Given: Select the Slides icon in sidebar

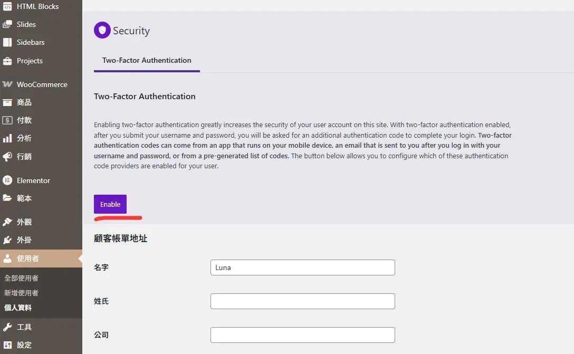Looking at the screenshot, I should click(x=7, y=24).
